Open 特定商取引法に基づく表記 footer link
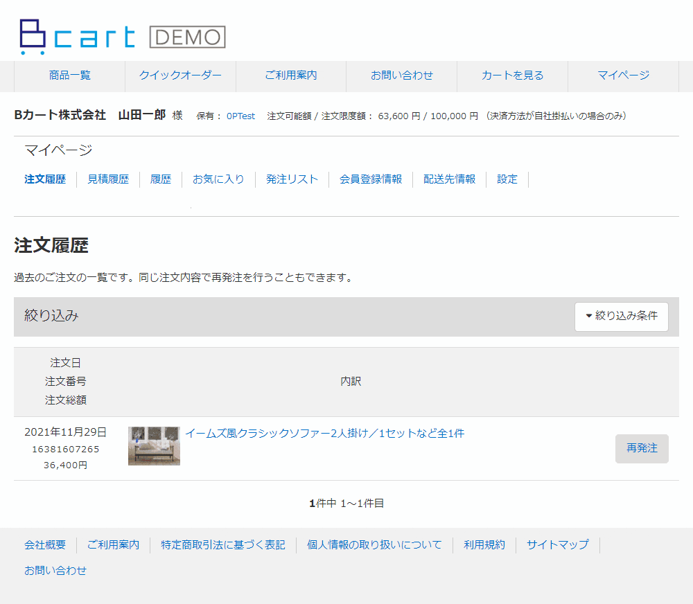The width and height of the screenshot is (693, 604). [x=222, y=545]
